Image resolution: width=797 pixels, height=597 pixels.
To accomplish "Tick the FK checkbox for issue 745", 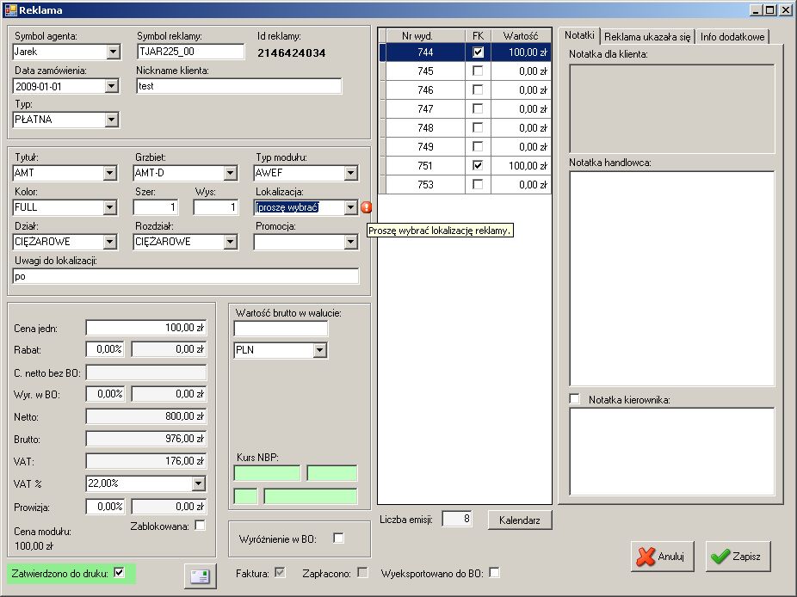I will 478,71.
